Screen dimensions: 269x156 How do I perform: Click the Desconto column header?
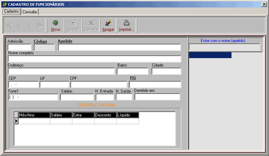[x=105, y=115]
